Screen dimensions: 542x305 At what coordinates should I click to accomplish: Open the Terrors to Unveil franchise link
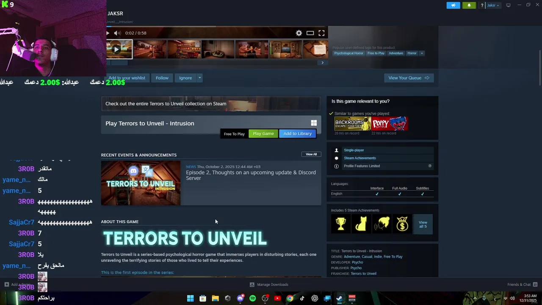click(x=363, y=274)
